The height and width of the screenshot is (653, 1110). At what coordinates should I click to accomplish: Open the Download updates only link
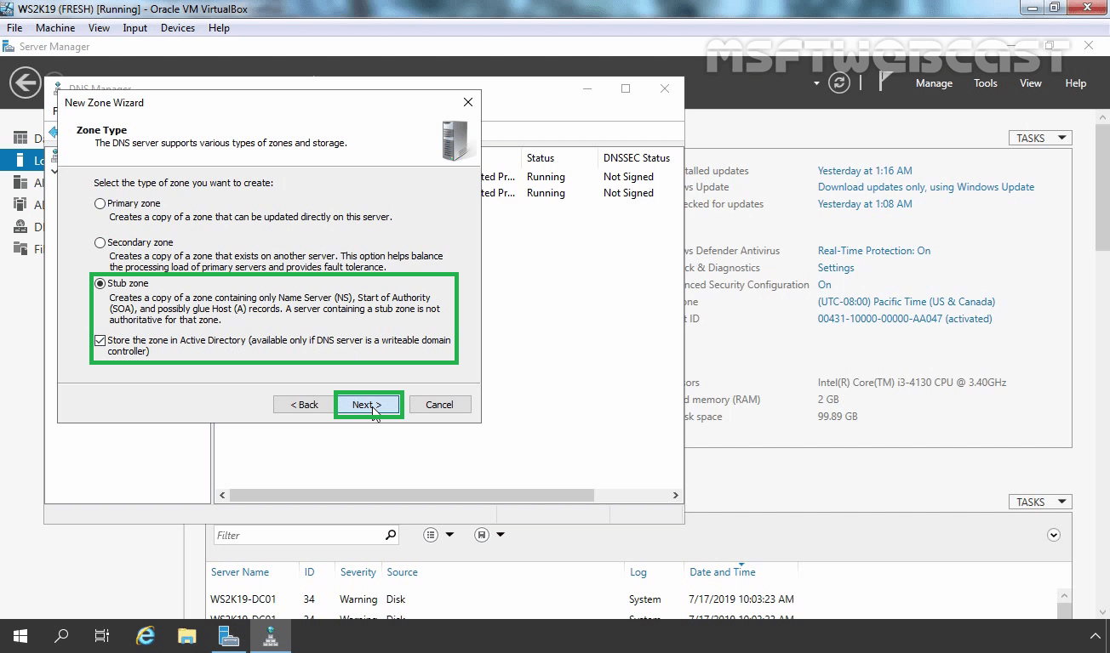[926, 187]
